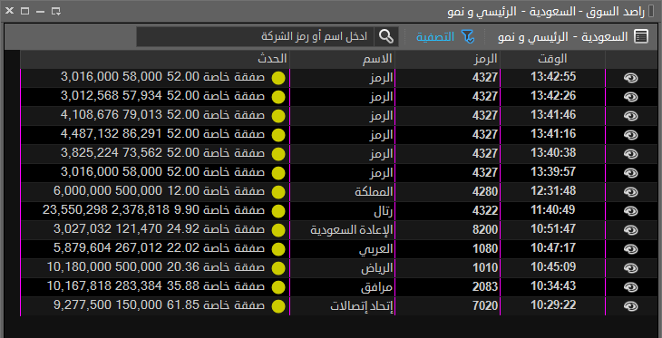The image size is (662, 338).
Task: Select السعودية - الرئيسي و نمو market label
Action: tap(563, 37)
